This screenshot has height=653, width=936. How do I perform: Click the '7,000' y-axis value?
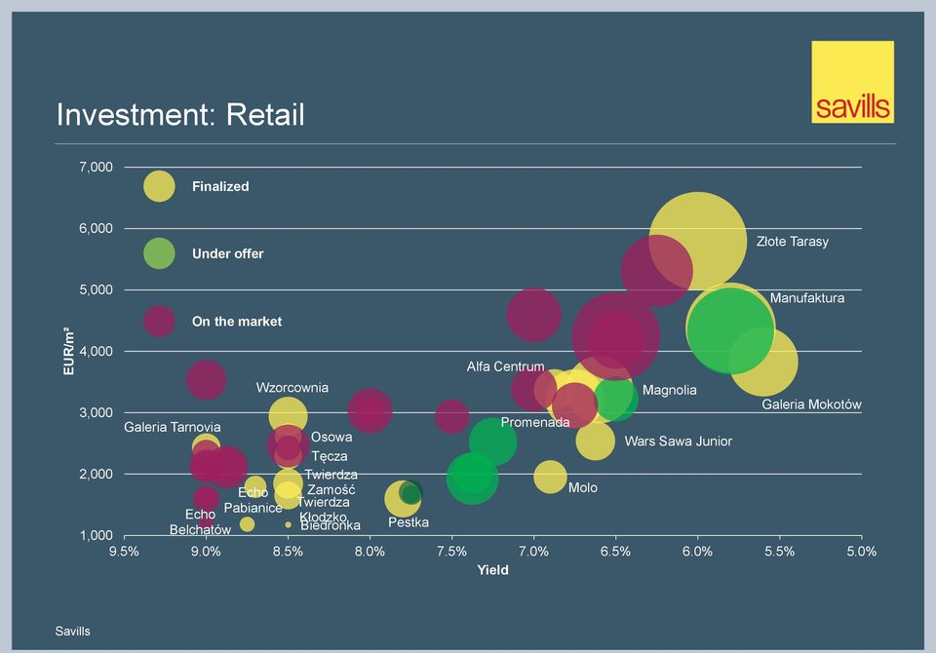[96, 167]
